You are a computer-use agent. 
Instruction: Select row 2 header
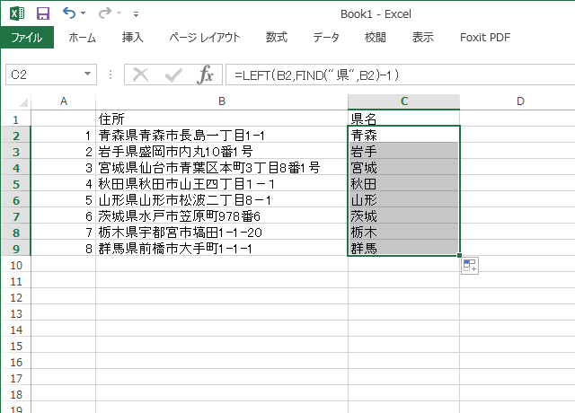(x=16, y=136)
